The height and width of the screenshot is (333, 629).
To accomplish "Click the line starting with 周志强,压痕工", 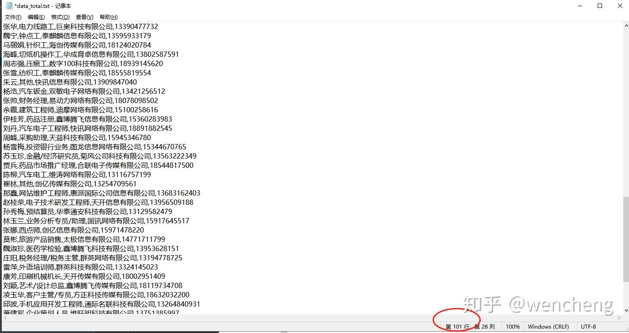I will pyautogui.click(x=83, y=63).
